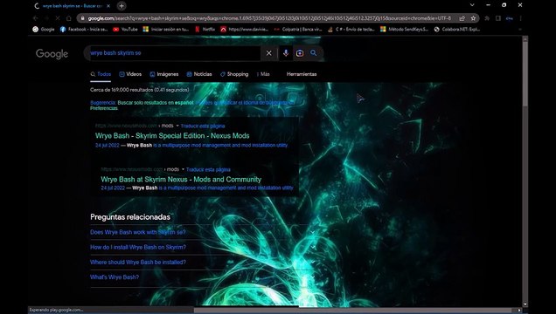This screenshot has height=314, width=556.
Task: Expand Where should Wrye Bash be installed
Action: (201, 262)
